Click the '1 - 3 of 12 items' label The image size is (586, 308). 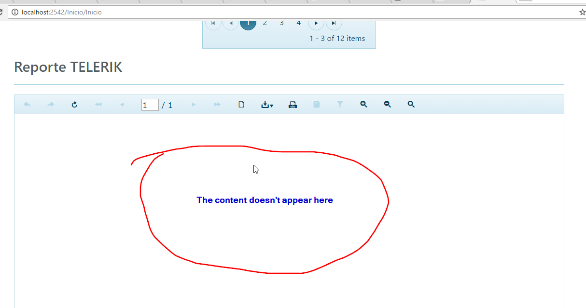pyautogui.click(x=337, y=39)
